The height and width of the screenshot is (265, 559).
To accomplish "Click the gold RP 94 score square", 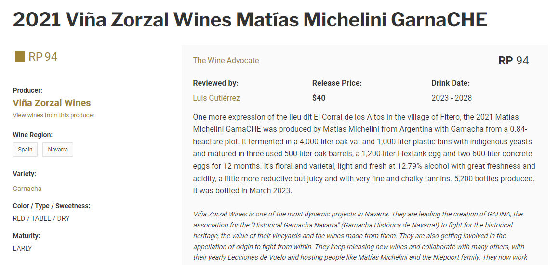I will point(20,57).
